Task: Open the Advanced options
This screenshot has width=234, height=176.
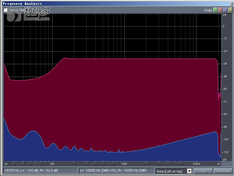Action: [x=223, y=171]
